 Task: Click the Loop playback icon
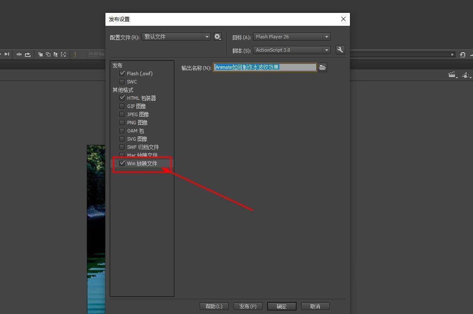[28, 54]
